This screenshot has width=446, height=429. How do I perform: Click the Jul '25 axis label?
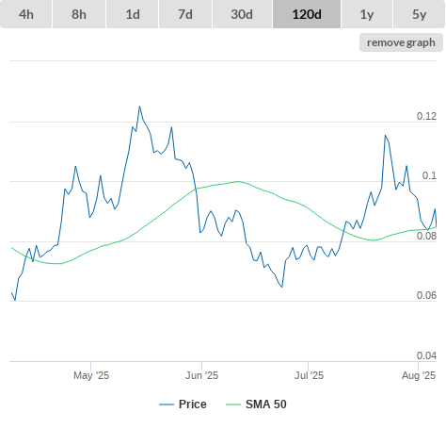coord(309,375)
